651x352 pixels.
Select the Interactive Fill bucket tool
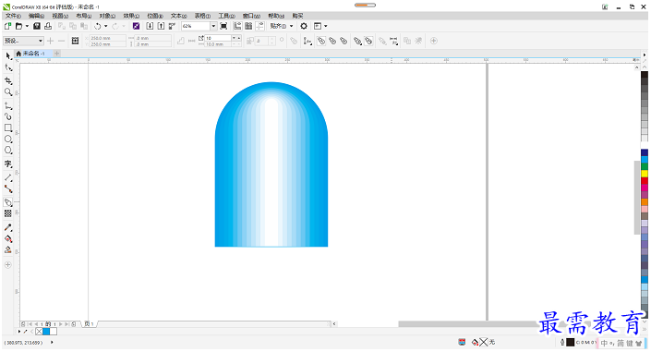coord(8,239)
